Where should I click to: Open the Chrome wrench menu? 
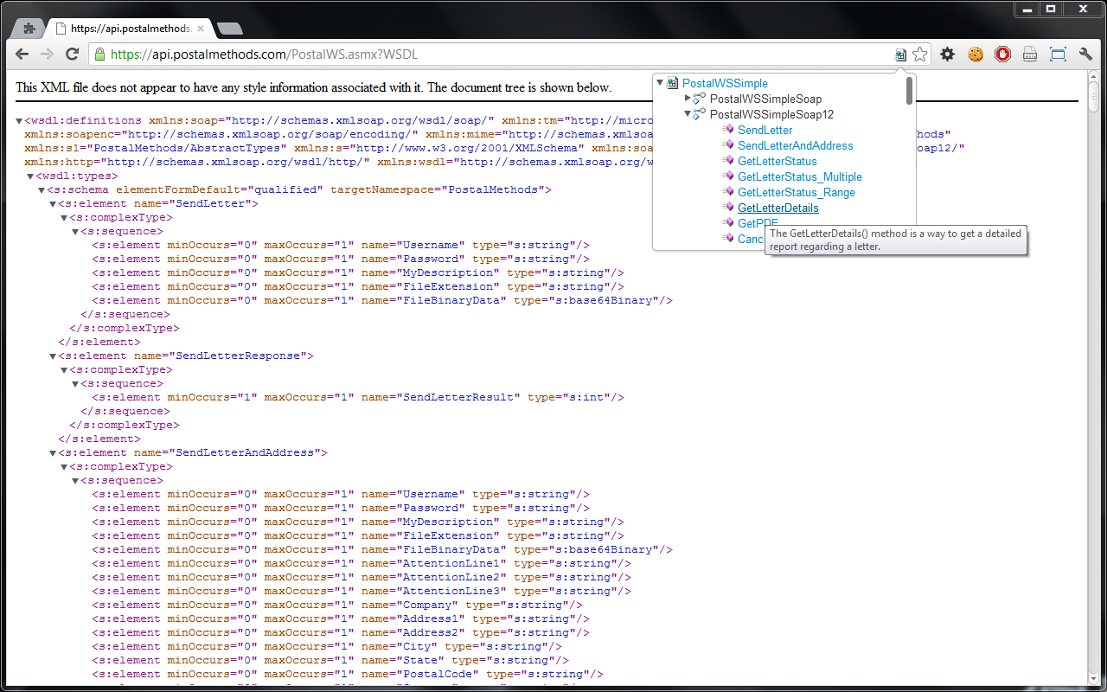[1086, 54]
